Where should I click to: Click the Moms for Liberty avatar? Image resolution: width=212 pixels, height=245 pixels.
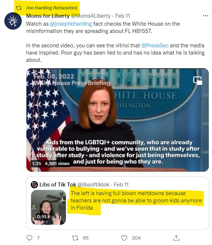point(13,21)
